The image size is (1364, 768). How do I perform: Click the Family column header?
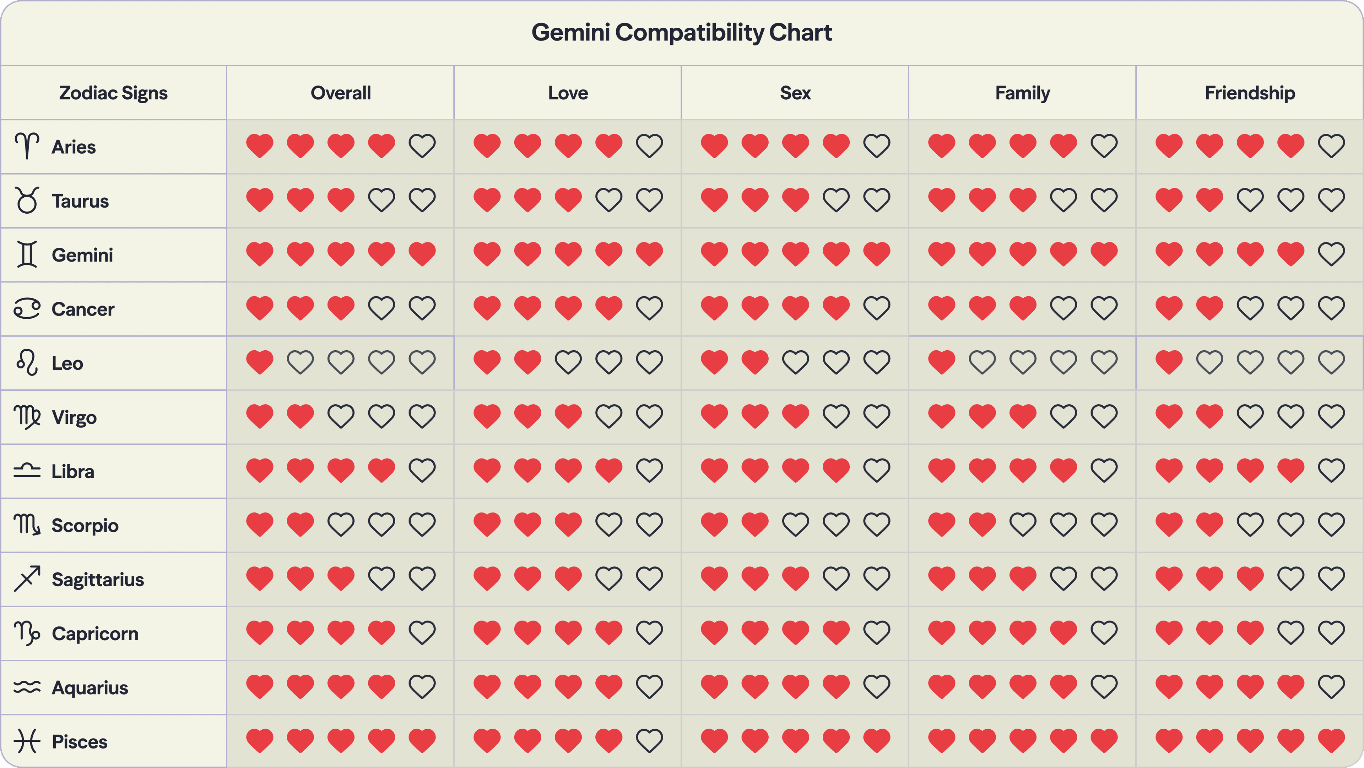pyautogui.click(x=1023, y=93)
